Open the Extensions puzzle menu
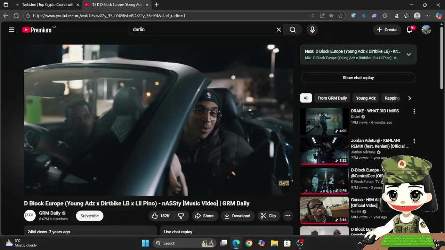The width and height of the screenshot is (445, 250). (385, 16)
